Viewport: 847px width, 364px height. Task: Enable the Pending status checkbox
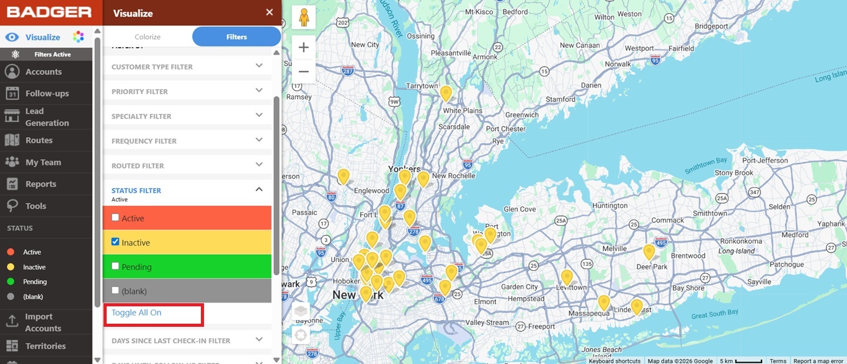(x=115, y=266)
